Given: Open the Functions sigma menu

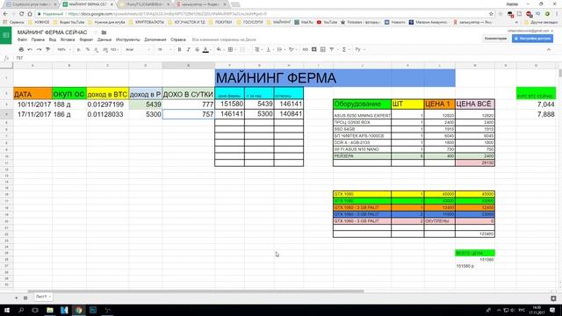Looking at the screenshot, I should coord(345,49).
